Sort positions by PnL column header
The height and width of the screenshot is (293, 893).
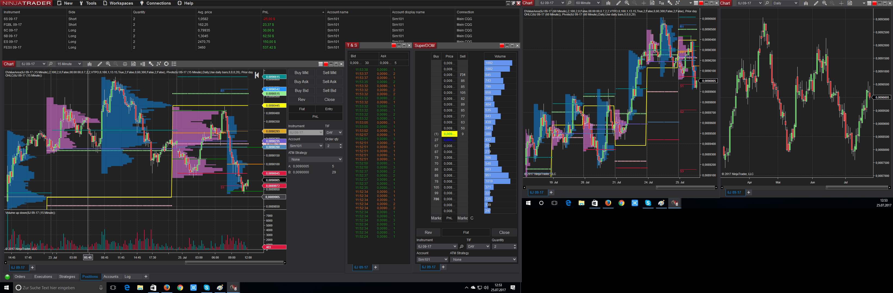(x=293, y=12)
